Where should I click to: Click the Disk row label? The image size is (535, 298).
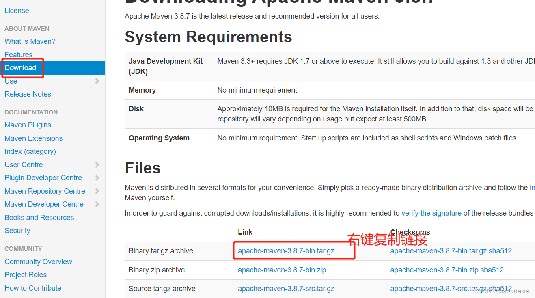click(x=136, y=109)
